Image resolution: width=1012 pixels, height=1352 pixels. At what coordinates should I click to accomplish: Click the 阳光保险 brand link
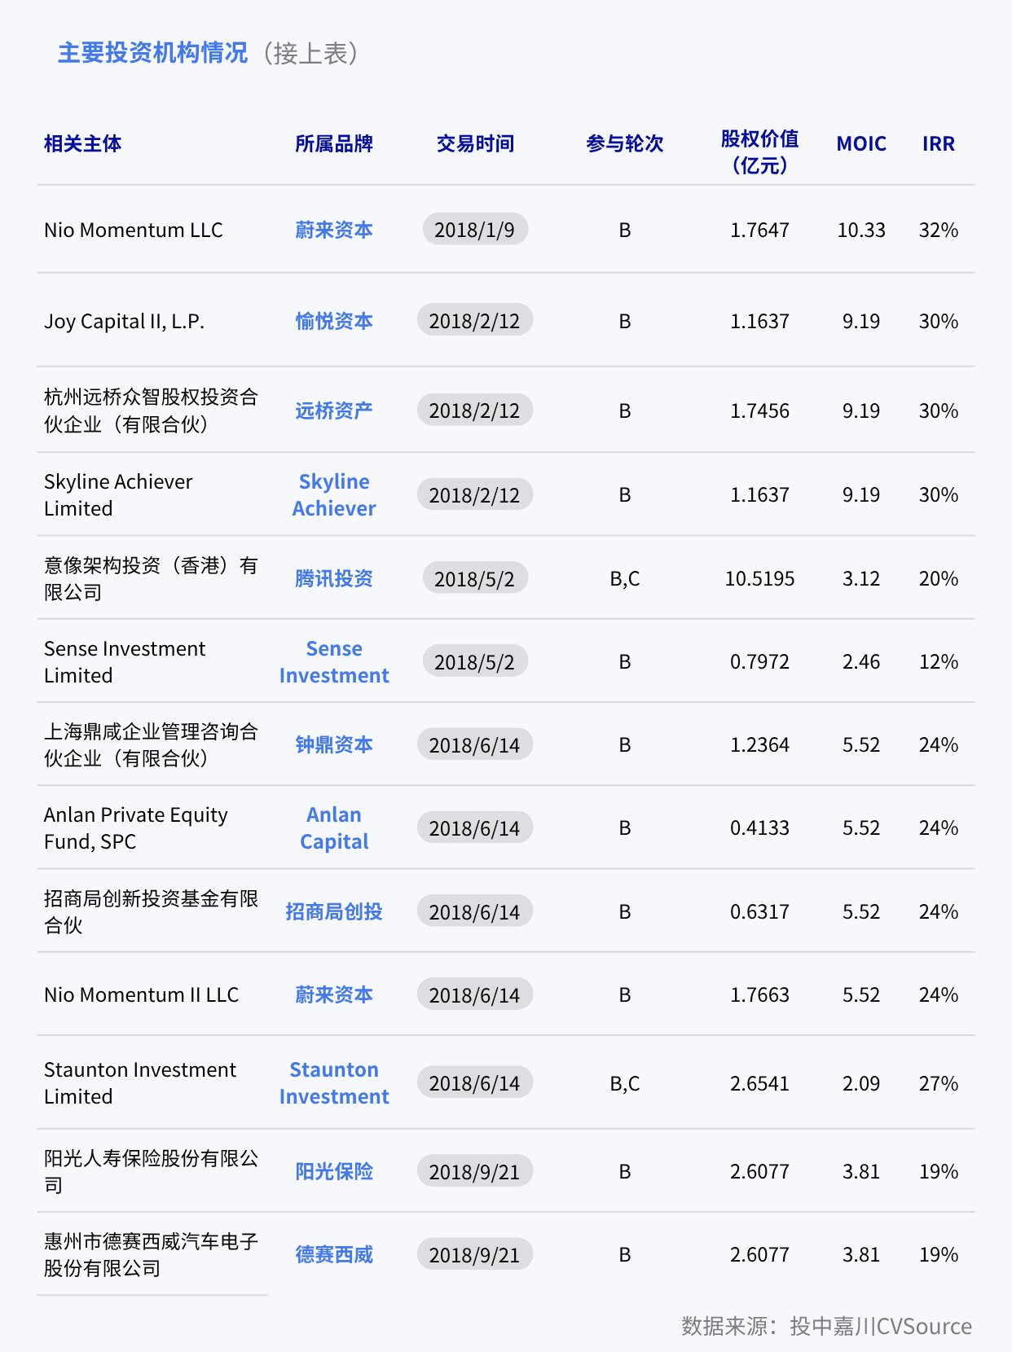pos(334,1171)
